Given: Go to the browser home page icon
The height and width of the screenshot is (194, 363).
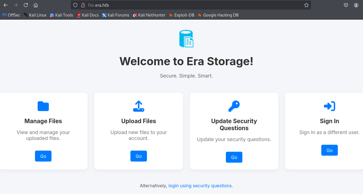Looking at the screenshot, I should (x=36, y=5).
